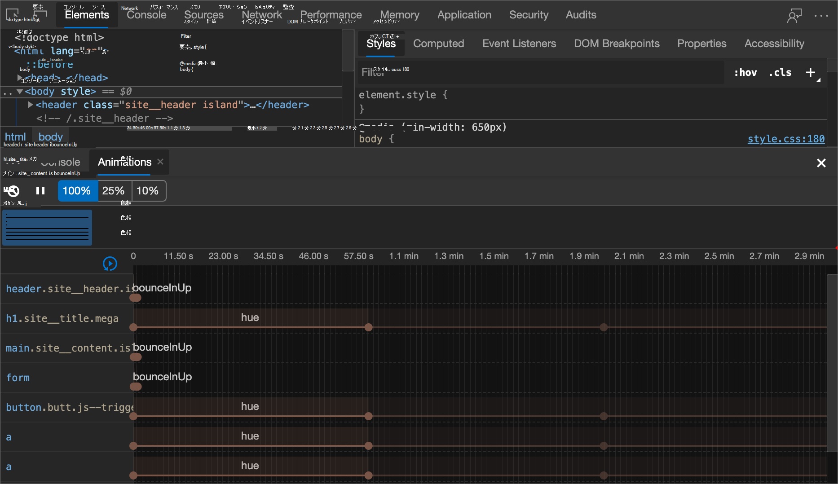Select the Styles sidebar tab
Image resolution: width=838 pixels, height=484 pixels.
pos(381,44)
